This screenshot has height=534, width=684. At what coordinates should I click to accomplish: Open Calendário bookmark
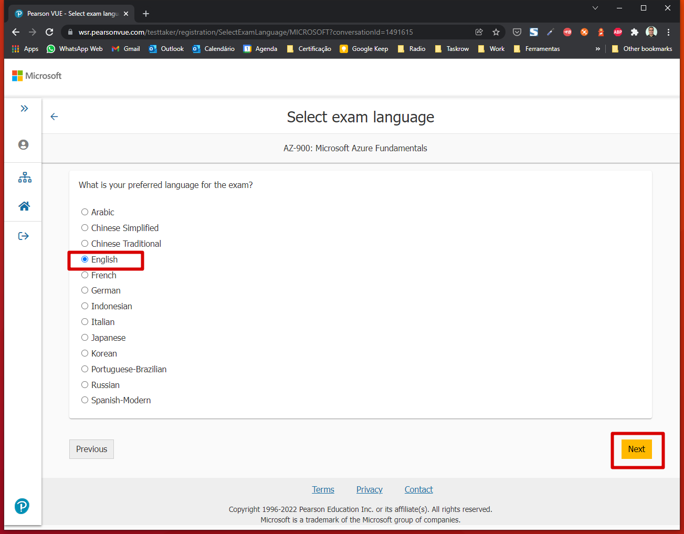(214, 49)
